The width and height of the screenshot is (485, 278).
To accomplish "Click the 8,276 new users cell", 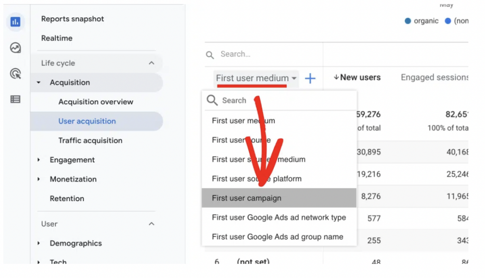I will click(x=371, y=197).
